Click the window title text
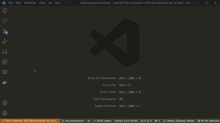Screen dimensions: 220x123 136,3
